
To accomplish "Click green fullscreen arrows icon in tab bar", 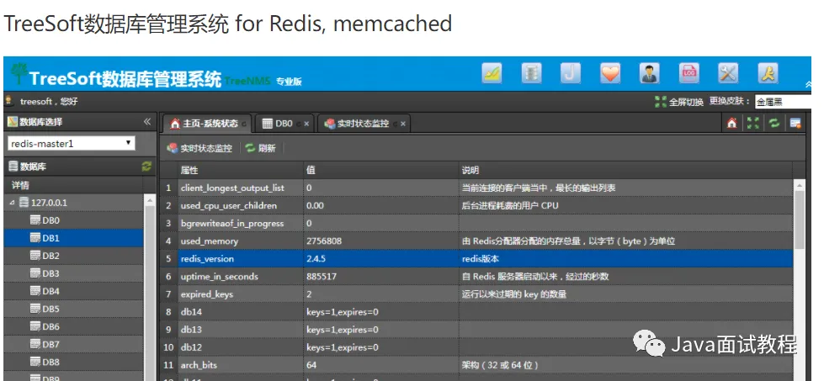I will pyautogui.click(x=753, y=124).
